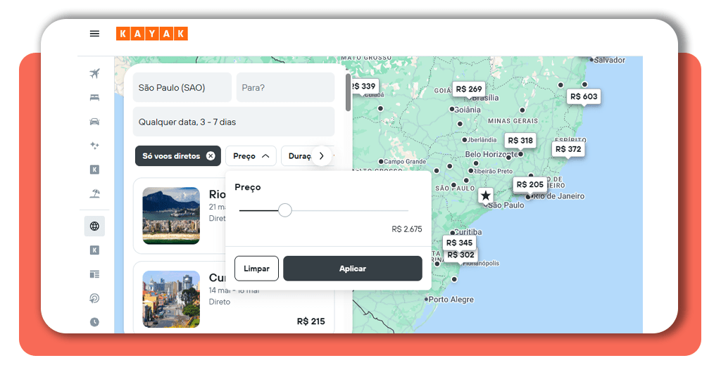Open Car rental via car sidebar icon

coord(94,122)
